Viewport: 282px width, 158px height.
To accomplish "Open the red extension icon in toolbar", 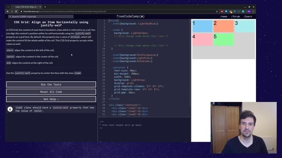I will (222, 11).
